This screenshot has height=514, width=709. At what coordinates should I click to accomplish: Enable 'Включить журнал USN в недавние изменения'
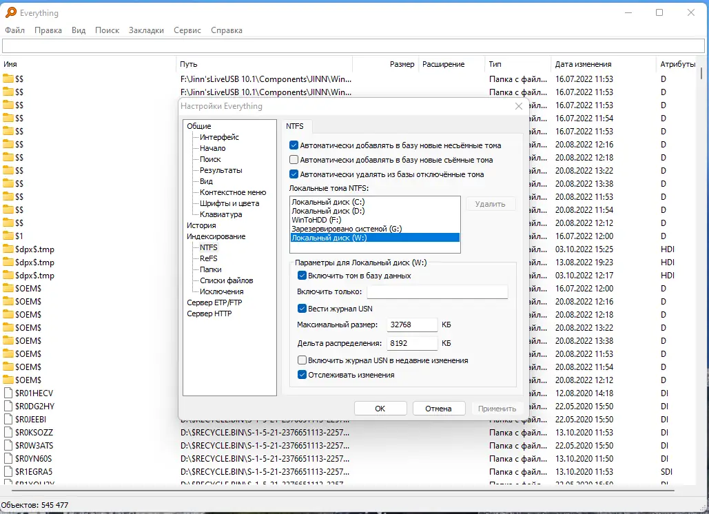click(x=302, y=360)
